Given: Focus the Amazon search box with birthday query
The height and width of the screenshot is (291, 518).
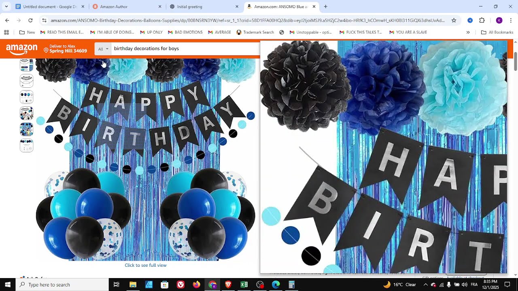Looking at the screenshot, I should [x=185, y=48].
